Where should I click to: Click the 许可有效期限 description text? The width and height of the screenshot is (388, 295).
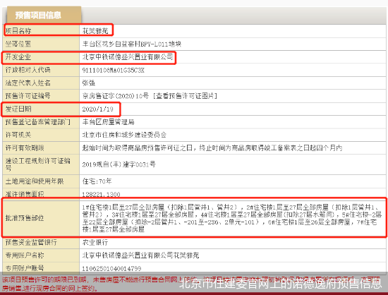[x=212, y=148]
